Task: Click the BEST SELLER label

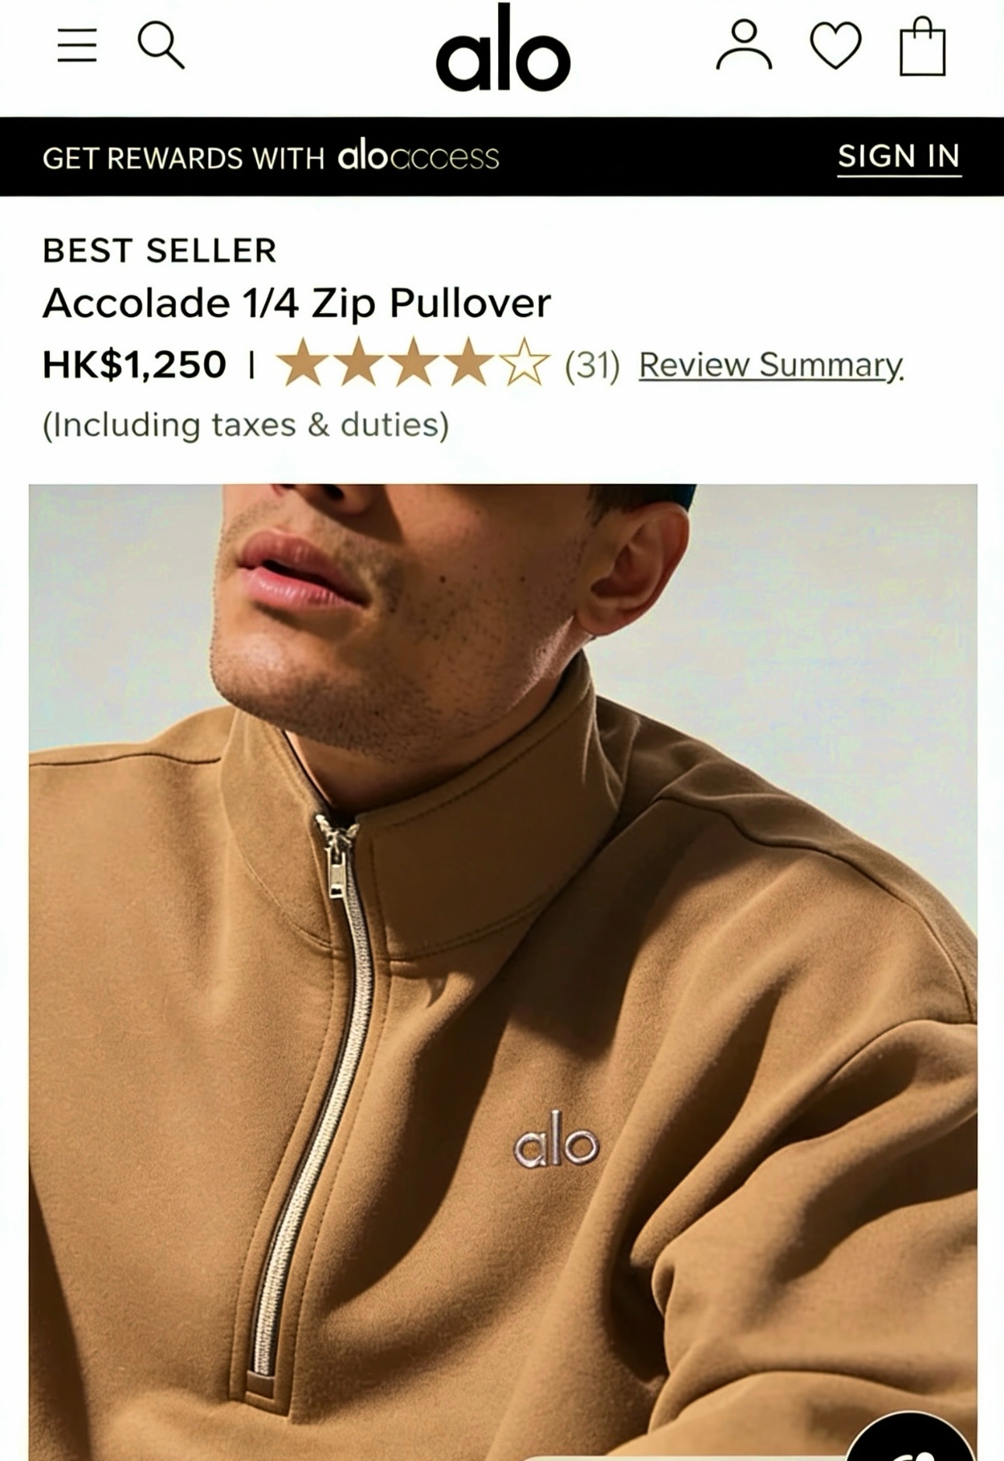Action: (x=160, y=251)
